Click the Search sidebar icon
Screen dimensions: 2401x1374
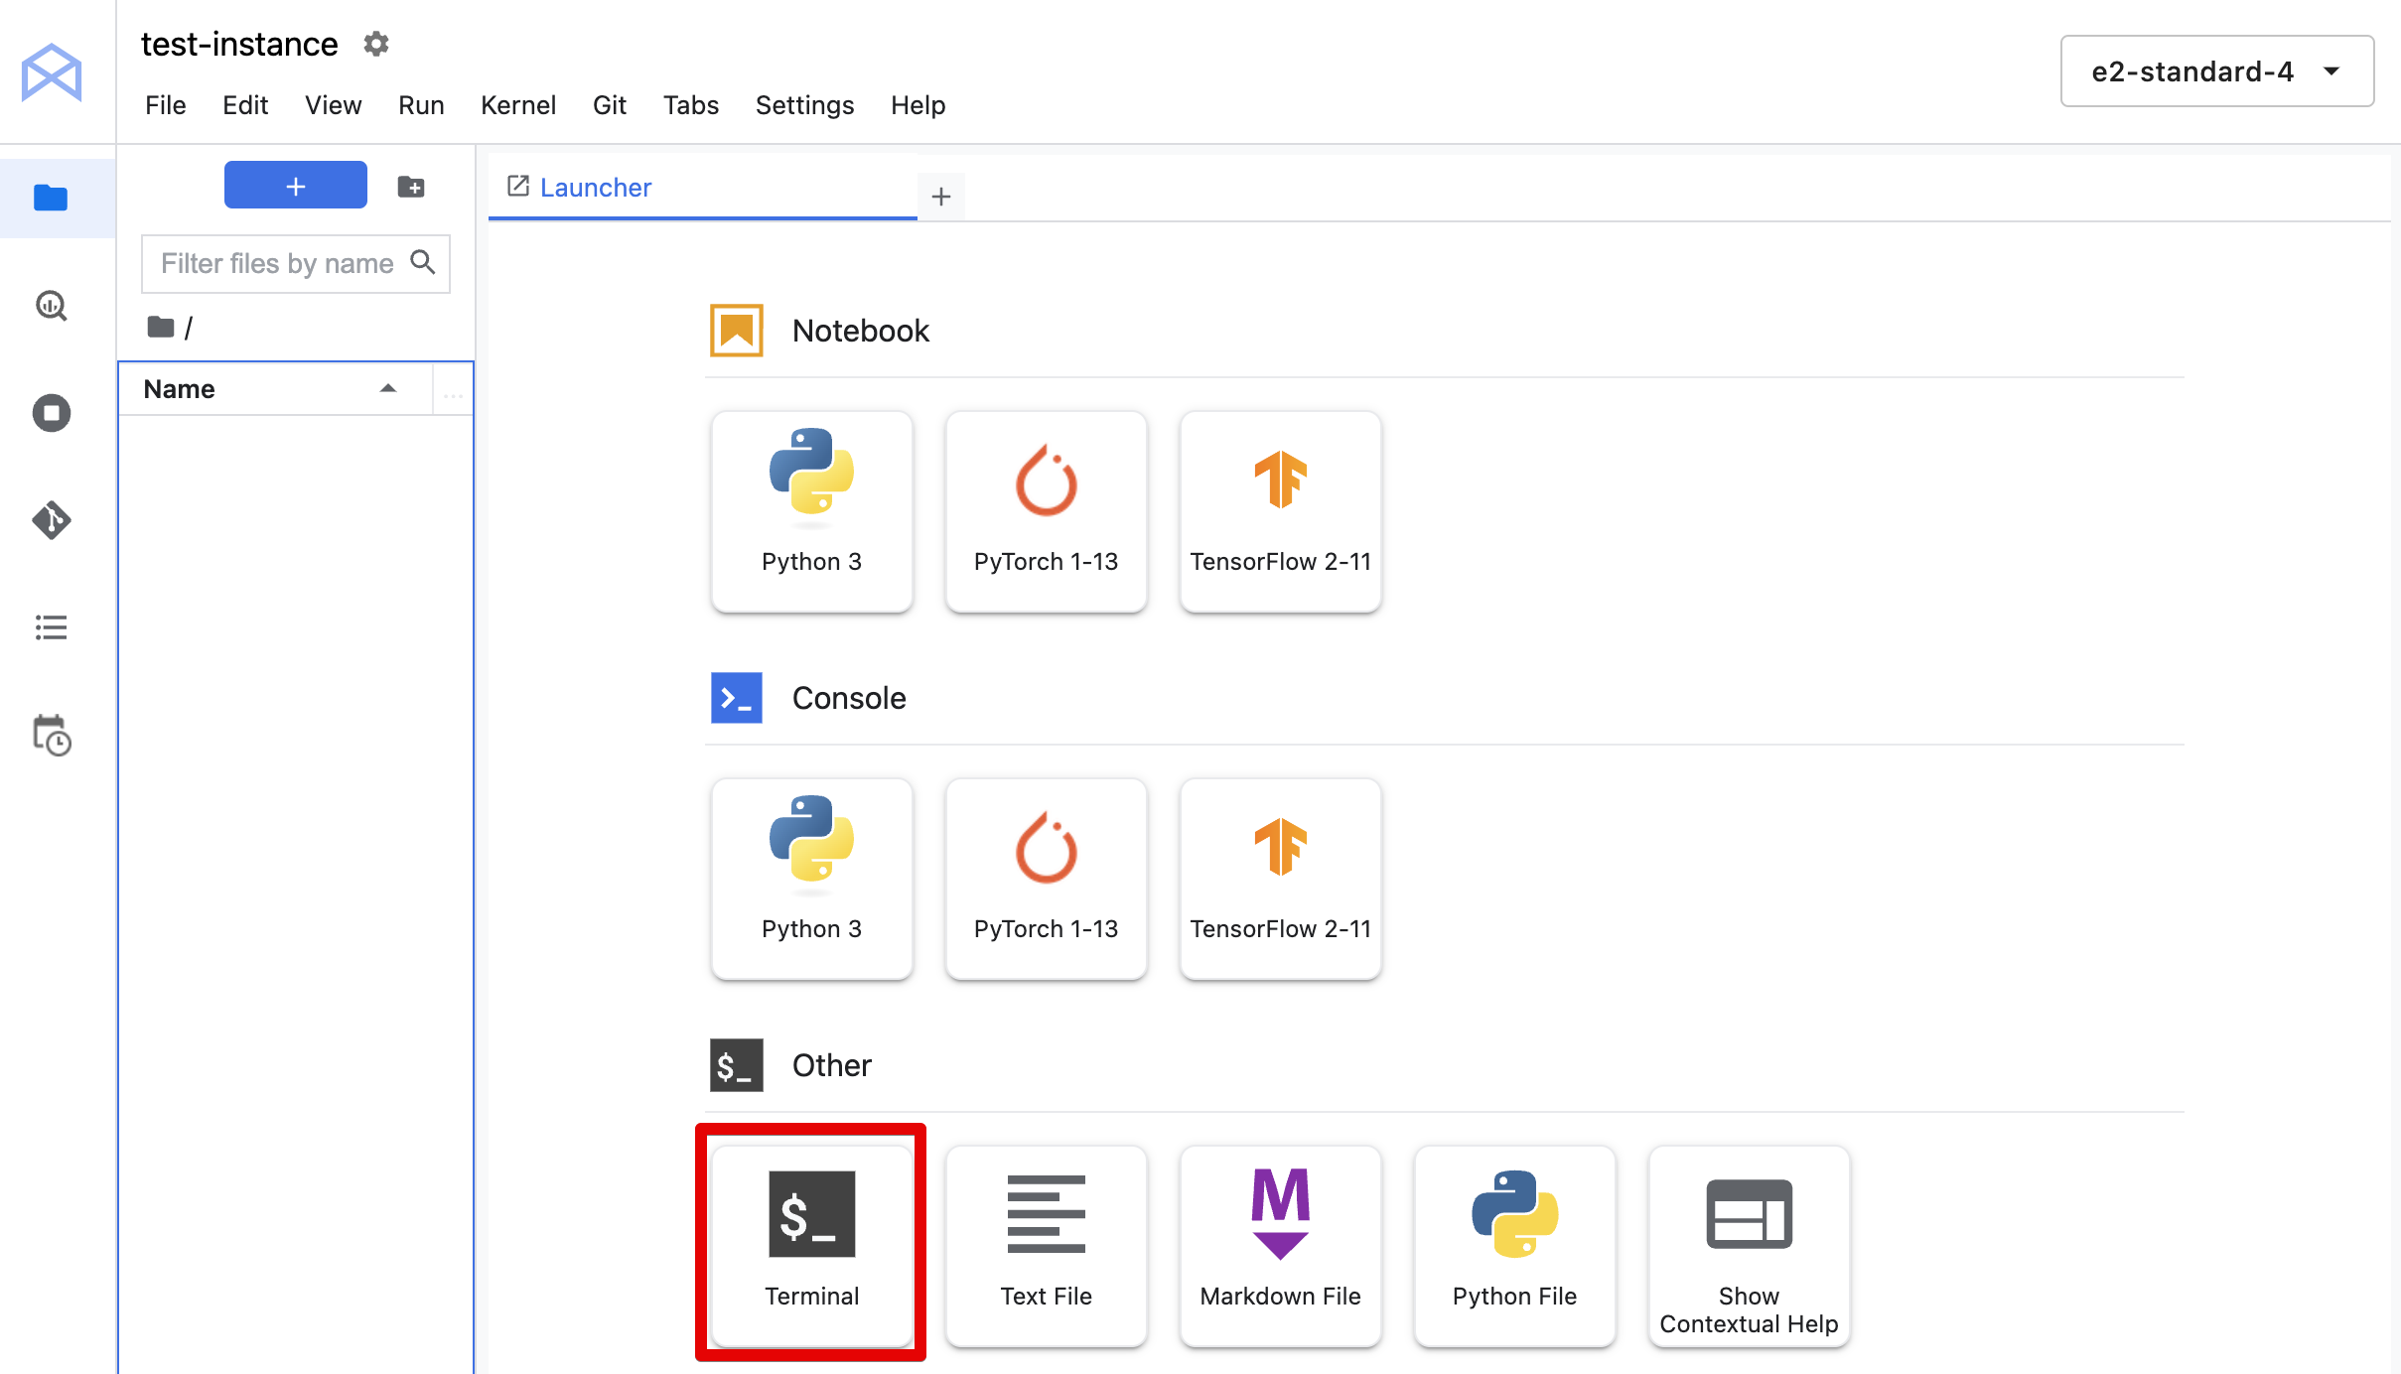(50, 304)
